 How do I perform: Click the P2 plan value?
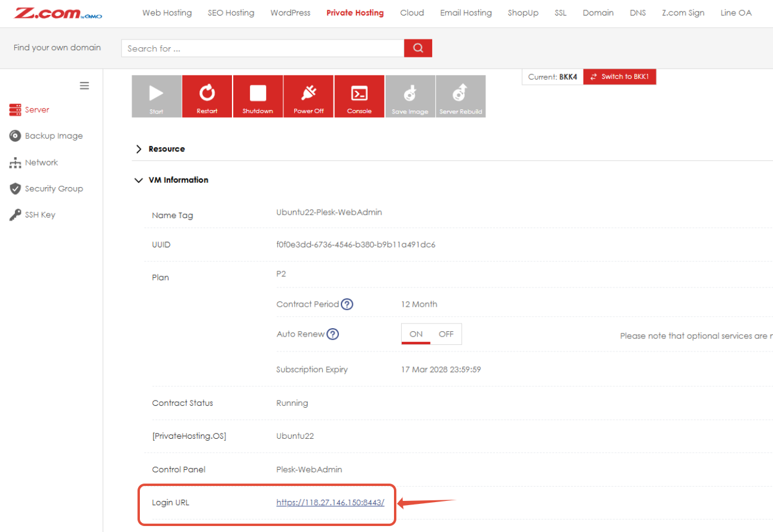(281, 274)
